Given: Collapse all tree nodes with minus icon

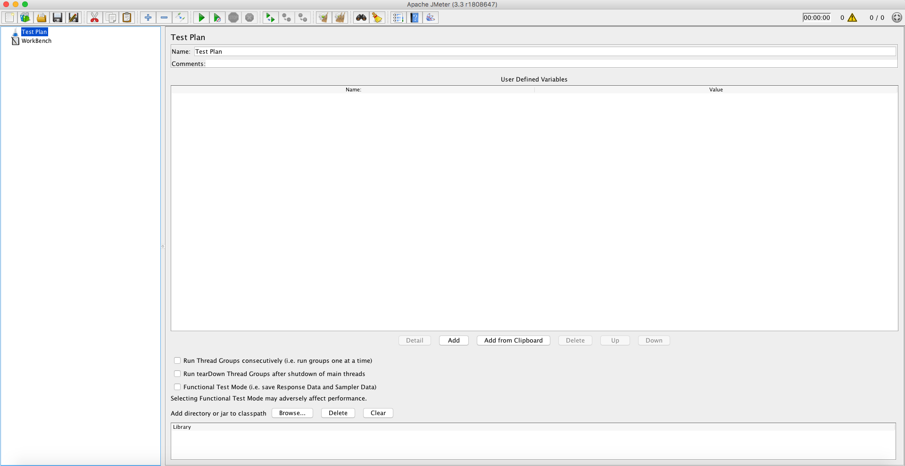Looking at the screenshot, I should (x=164, y=18).
